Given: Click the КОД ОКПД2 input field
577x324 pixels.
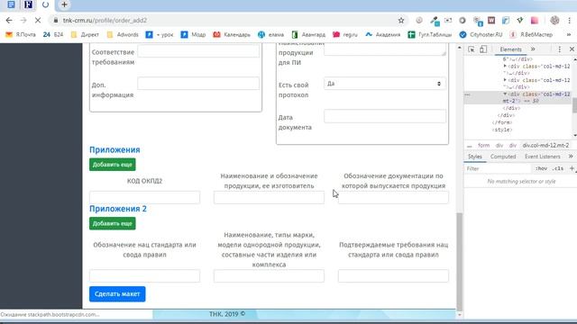Looking at the screenshot, I should 144,197.
